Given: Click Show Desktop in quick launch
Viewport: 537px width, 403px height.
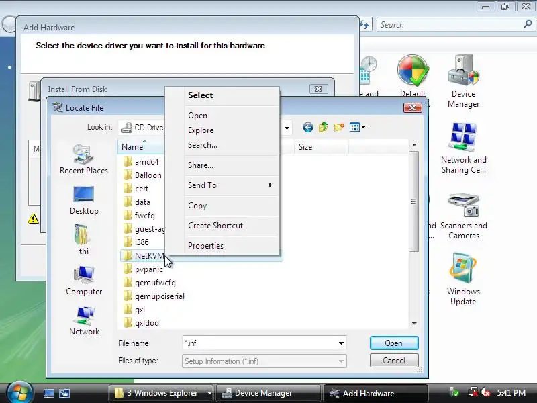Looking at the screenshot, I should [x=48, y=394].
